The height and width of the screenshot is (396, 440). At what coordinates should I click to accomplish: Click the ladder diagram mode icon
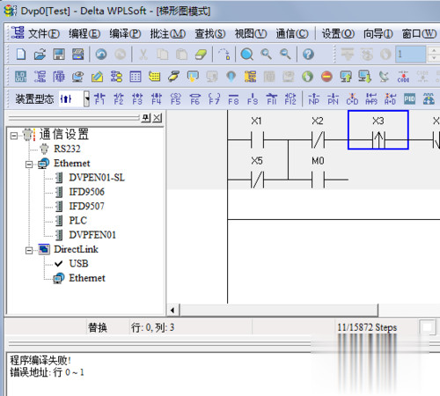pyautogui.click(x=40, y=77)
